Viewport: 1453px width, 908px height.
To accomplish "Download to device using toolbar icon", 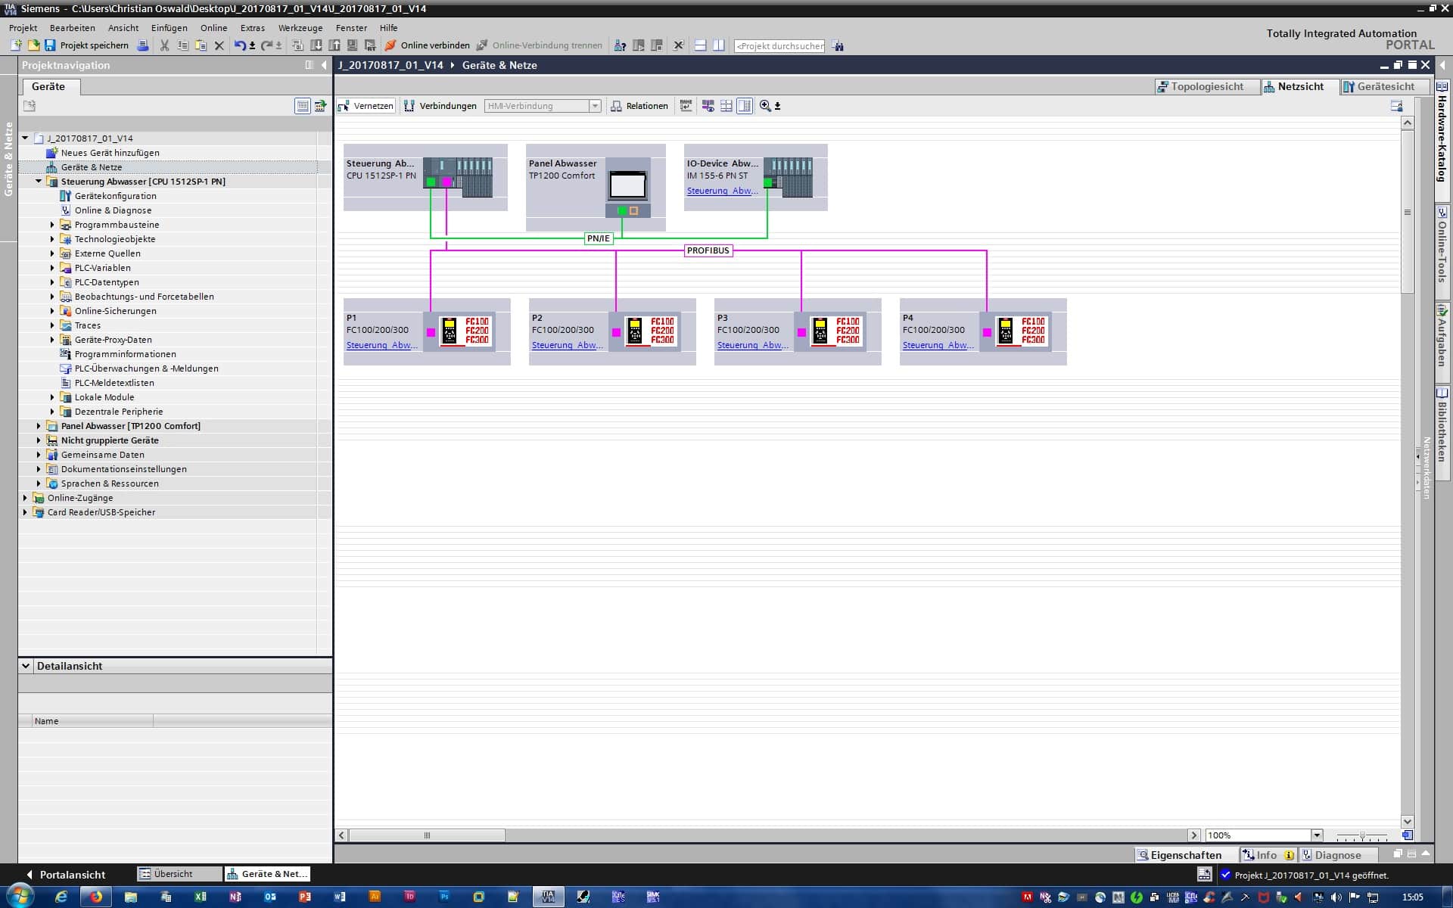I will 316,45.
